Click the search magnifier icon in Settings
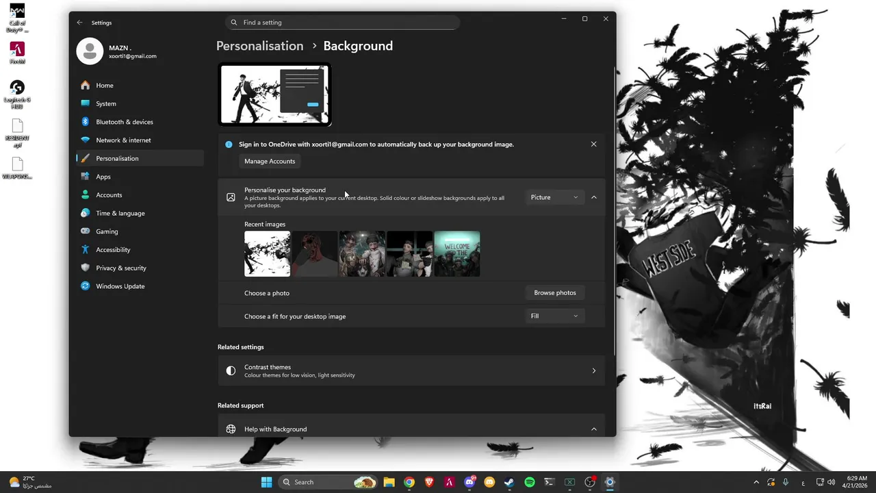 coord(234,23)
